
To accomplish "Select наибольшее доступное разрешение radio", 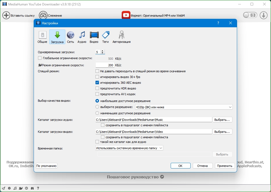I will pos(97,101).
